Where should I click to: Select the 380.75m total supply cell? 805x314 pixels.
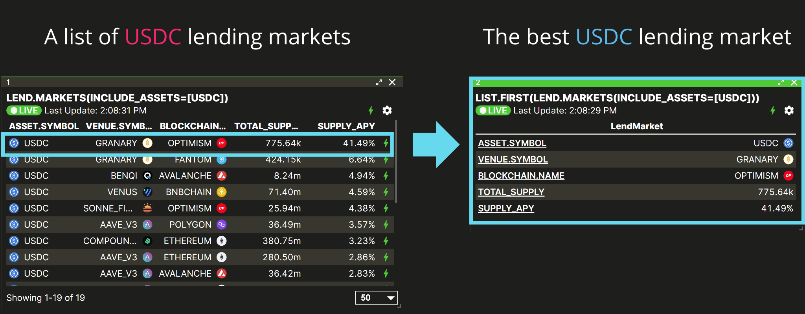tap(282, 241)
